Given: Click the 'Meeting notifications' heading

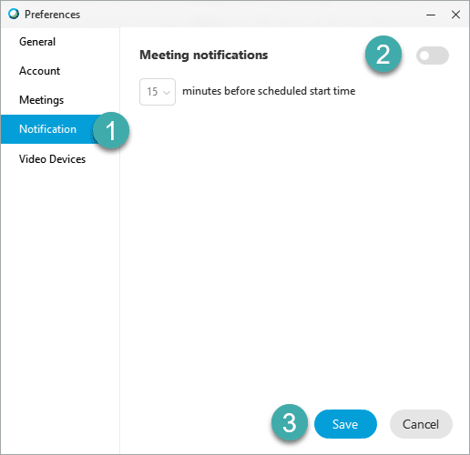Looking at the screenshot, I should [204, 56].
